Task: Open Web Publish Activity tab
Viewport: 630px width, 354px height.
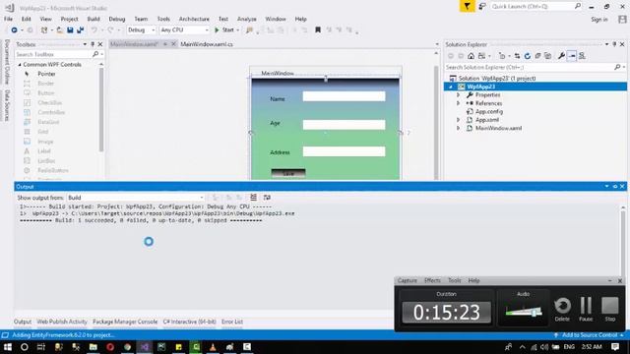Action: point(62,322)
